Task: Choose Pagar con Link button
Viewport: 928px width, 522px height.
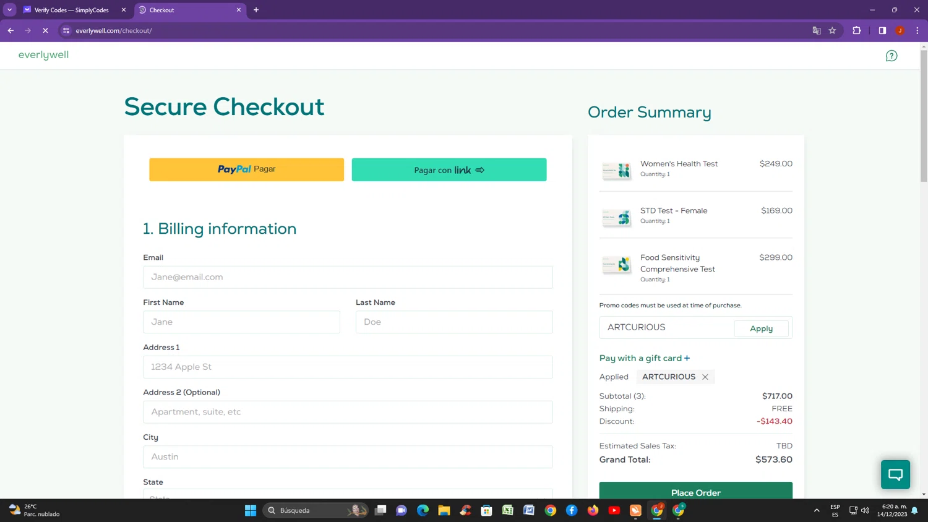Action: (449, 169)
